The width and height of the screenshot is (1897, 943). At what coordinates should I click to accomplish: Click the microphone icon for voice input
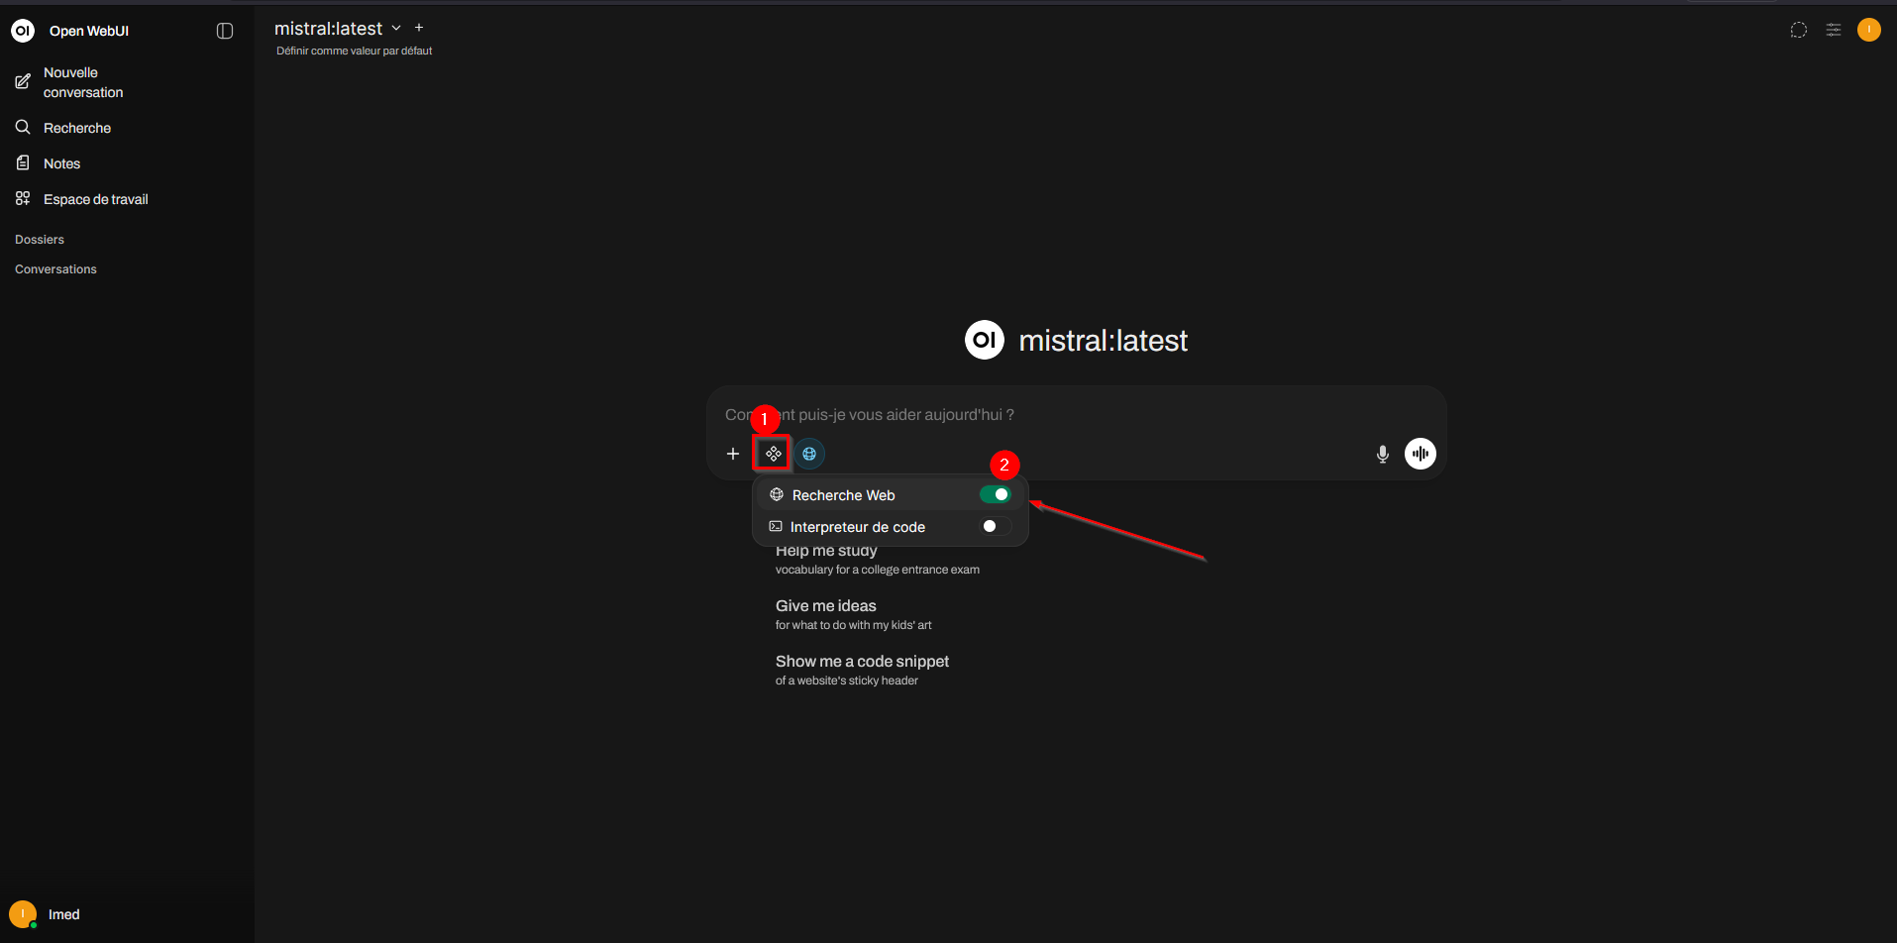(x=1382, y=454)
